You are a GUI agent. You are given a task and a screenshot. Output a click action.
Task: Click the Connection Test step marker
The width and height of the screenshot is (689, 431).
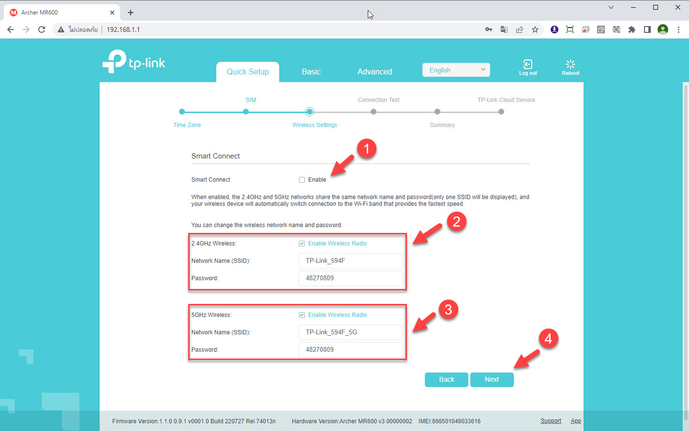(374, 112)
